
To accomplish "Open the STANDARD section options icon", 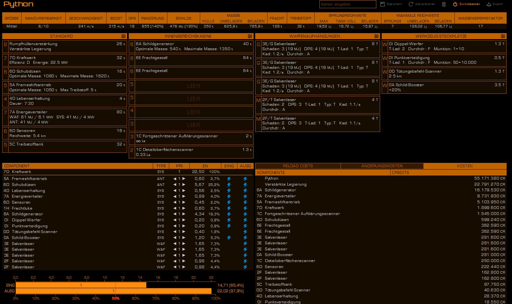I will point(123,36).
